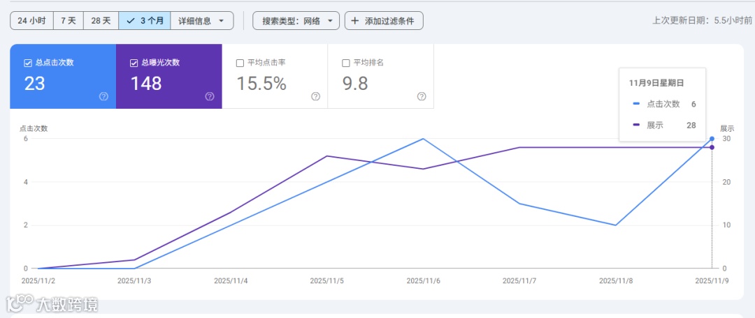Click 添加过滤条件 button
Screen dimensions: 755x318
384,21
